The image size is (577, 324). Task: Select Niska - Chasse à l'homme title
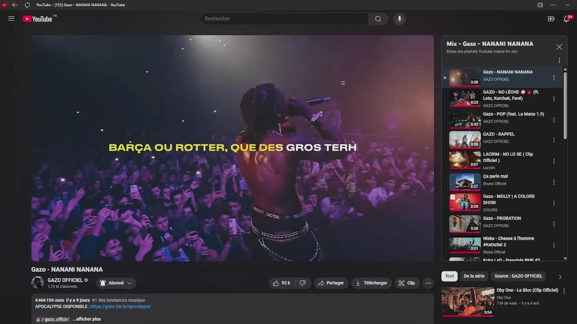(x=508, y=242)
